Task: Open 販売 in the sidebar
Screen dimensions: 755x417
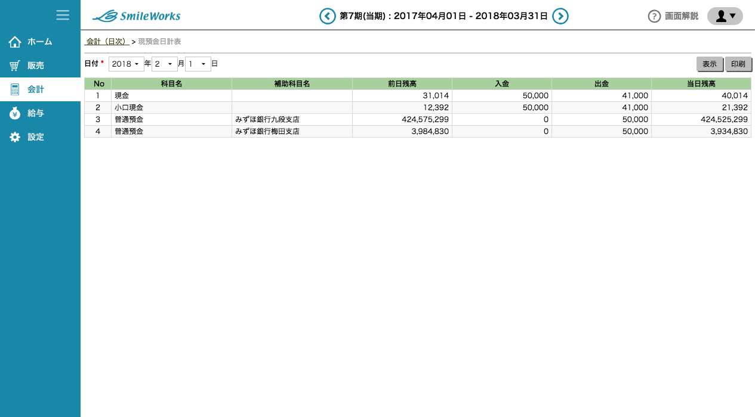Action: (40, 66)
